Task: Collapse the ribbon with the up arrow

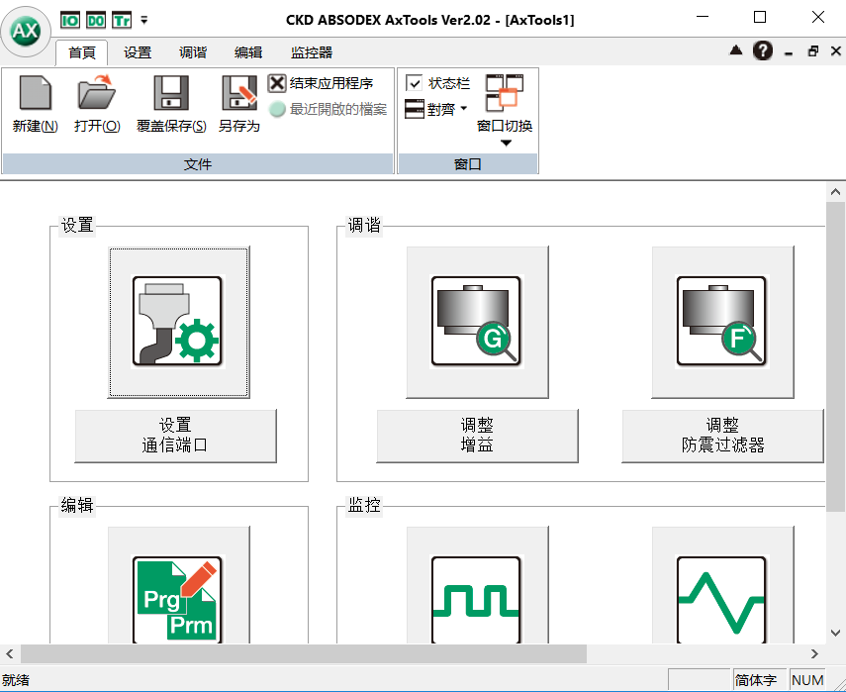Action: click(x=736, y=51)
